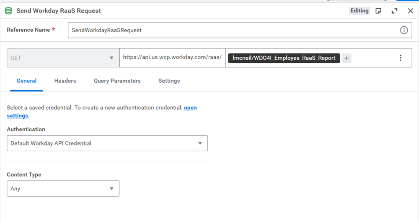Add a URL segment with the plus button
The height and width of the screenshot is (221, 419).
click(347, 58)
